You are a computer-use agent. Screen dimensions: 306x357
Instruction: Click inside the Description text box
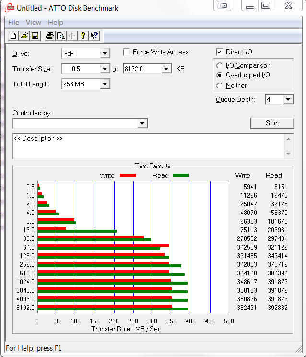coord(144,146)
